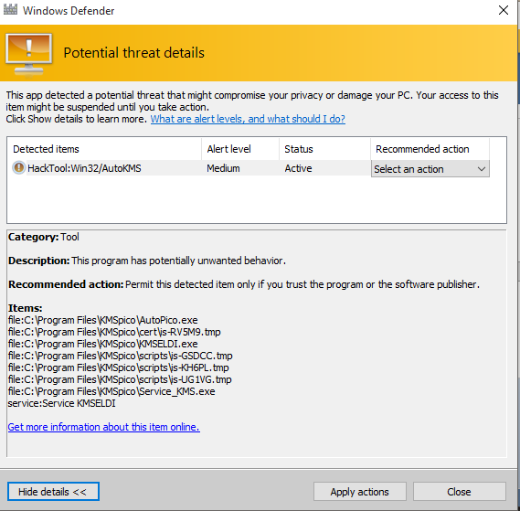Click the scripts\is-KH6PL.tmp file path line
520x511 pixels.
coord(119,368)
